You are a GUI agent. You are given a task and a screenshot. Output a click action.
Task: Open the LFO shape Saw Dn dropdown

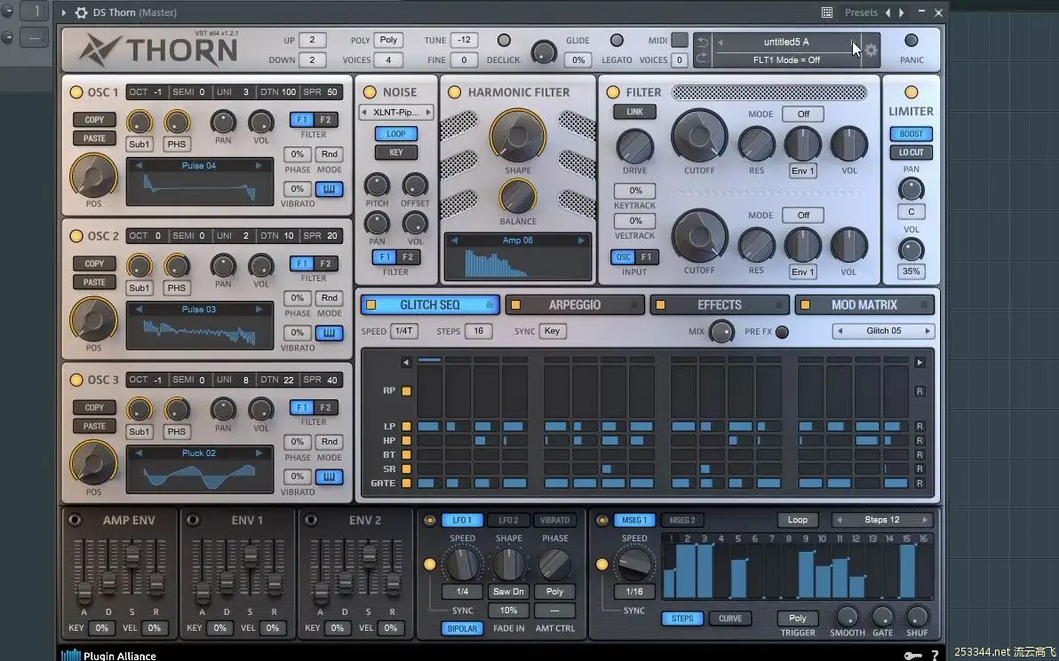pos(508,592)
